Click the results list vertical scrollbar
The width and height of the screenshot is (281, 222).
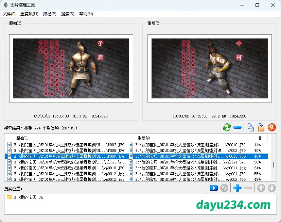[x=273, y=164]
